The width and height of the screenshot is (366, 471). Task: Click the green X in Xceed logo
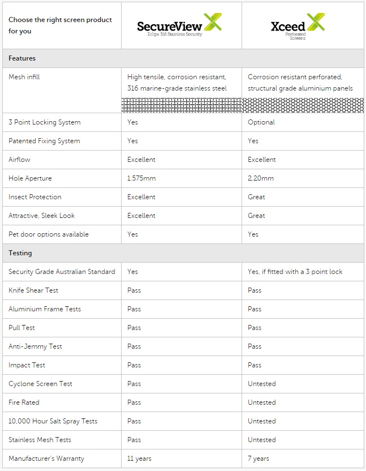point(316,23)
